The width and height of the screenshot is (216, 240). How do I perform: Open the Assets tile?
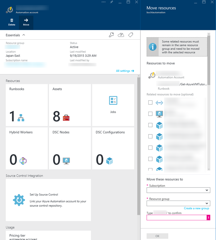[x=70, y=105]
